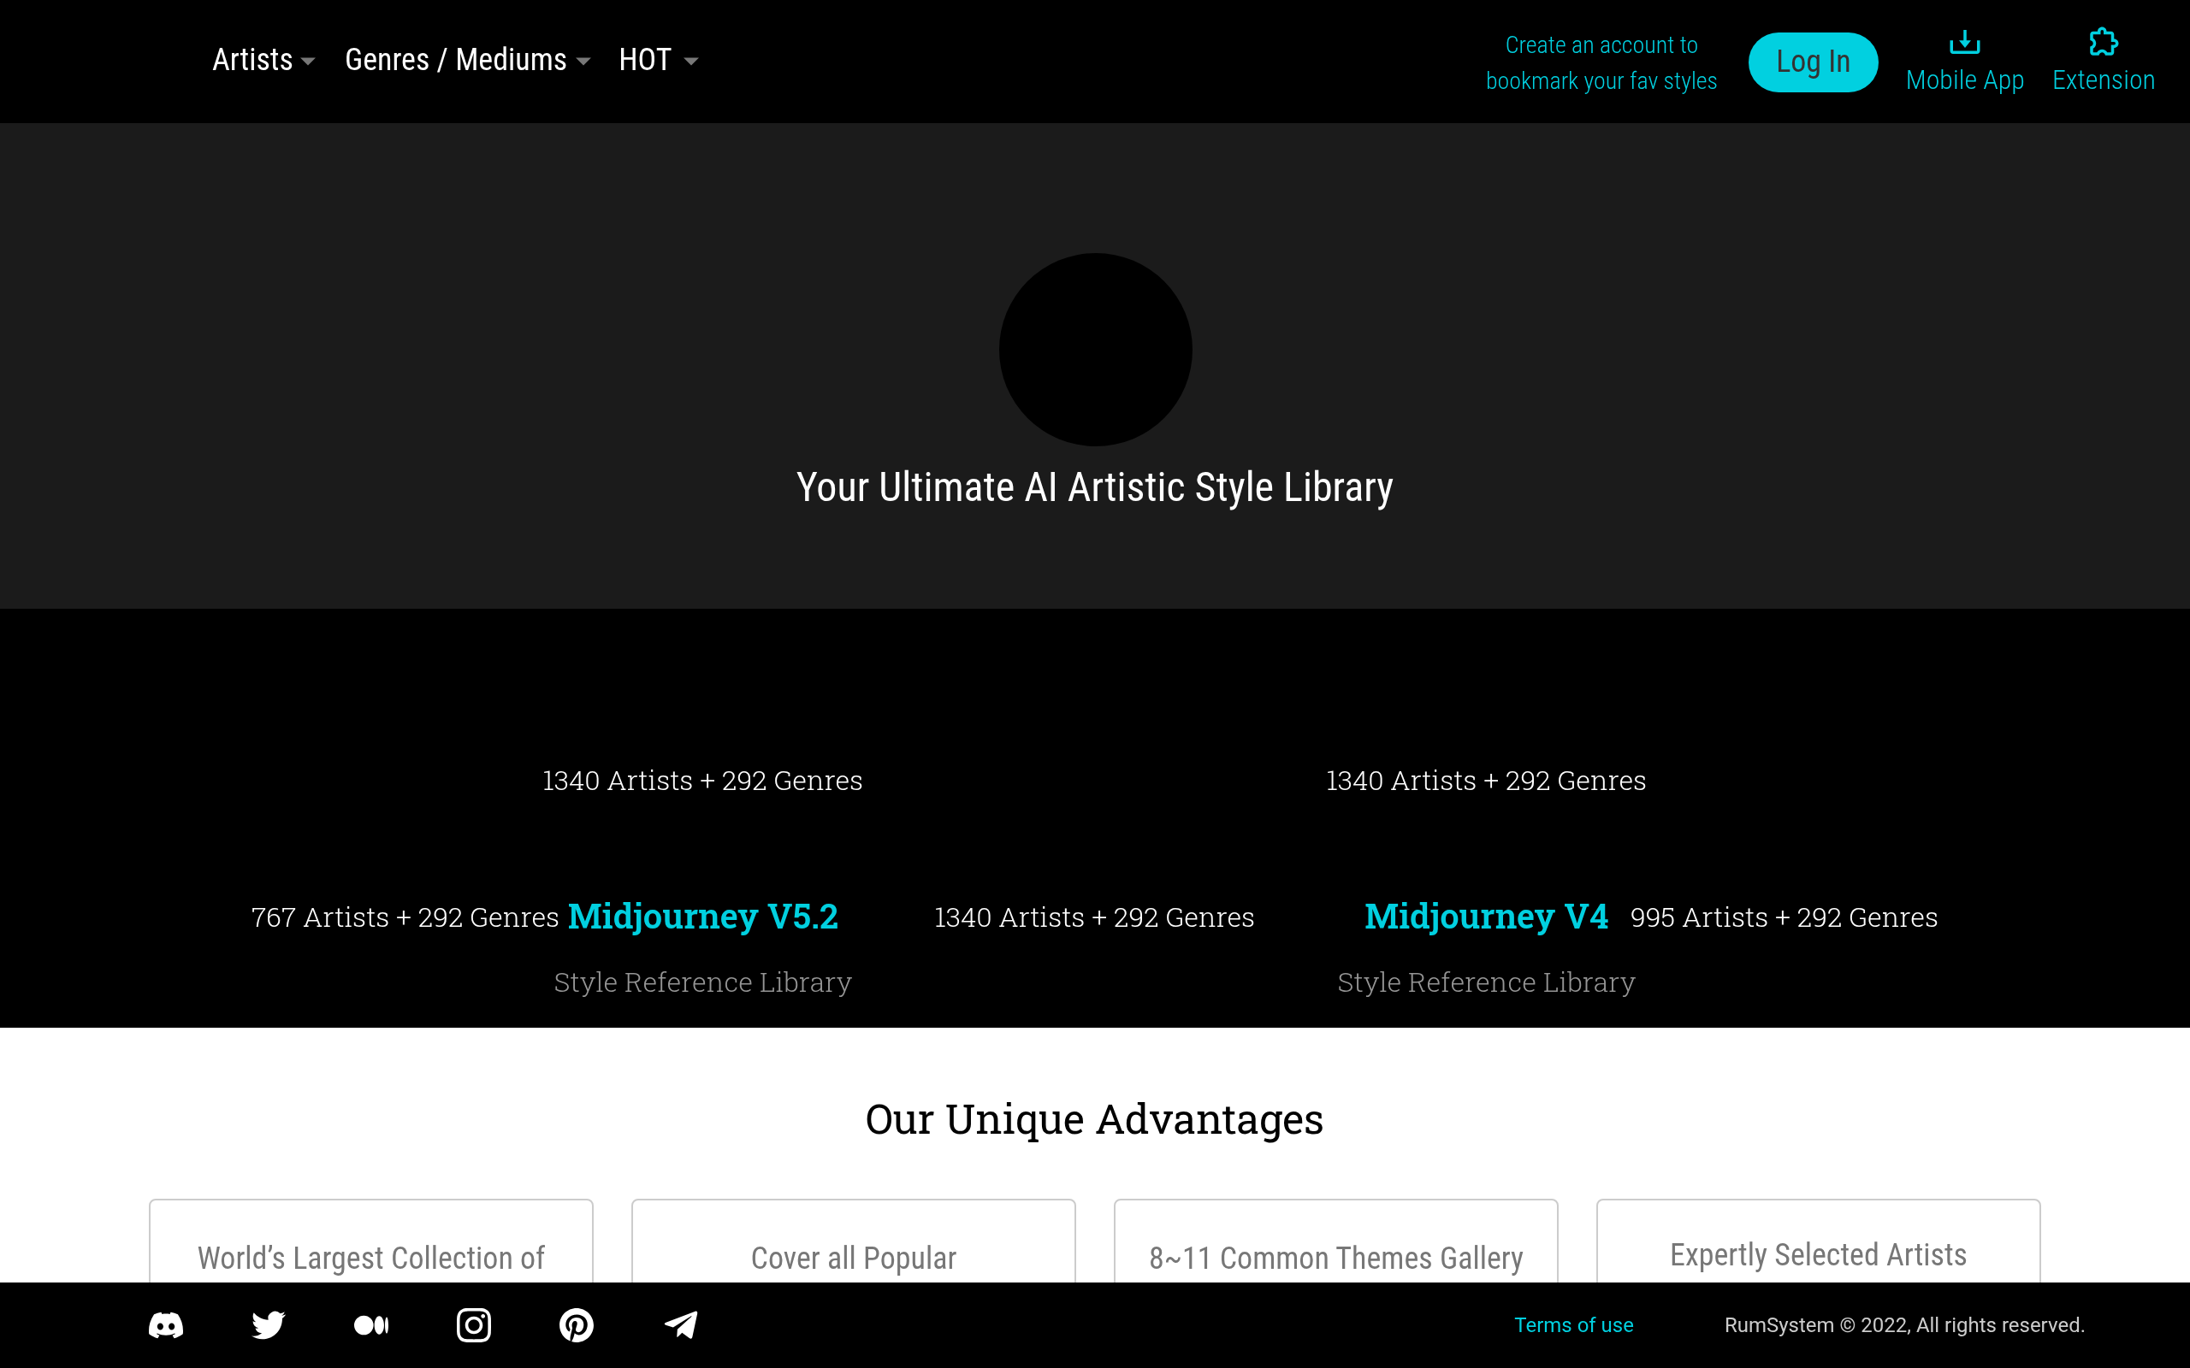Expand the HOT dropdown menu

pos(659,60)
